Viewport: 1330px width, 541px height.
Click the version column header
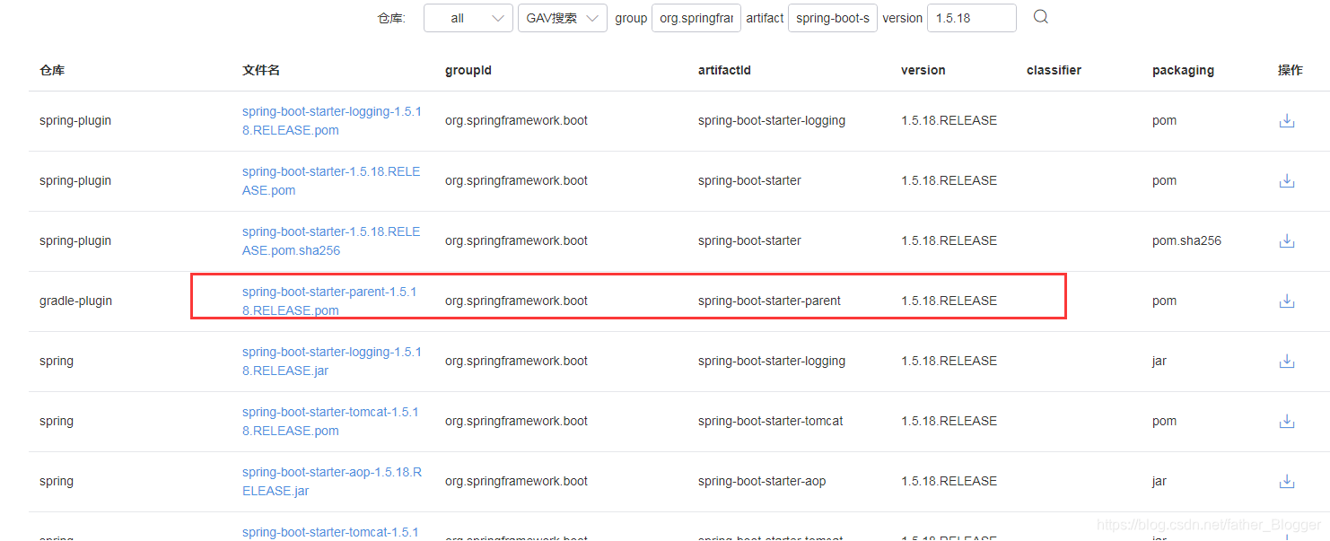(923, 70)
